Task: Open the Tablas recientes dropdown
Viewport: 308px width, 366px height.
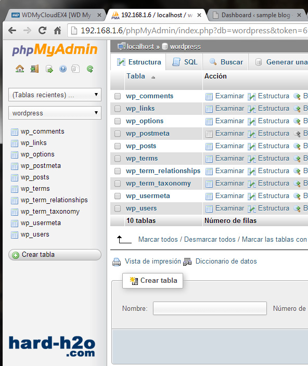Action: click(55, 95)
